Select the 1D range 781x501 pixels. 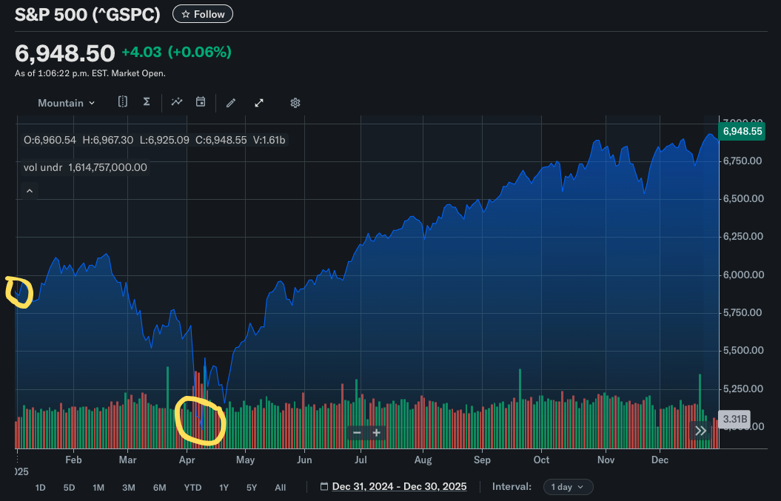[40, 488]
